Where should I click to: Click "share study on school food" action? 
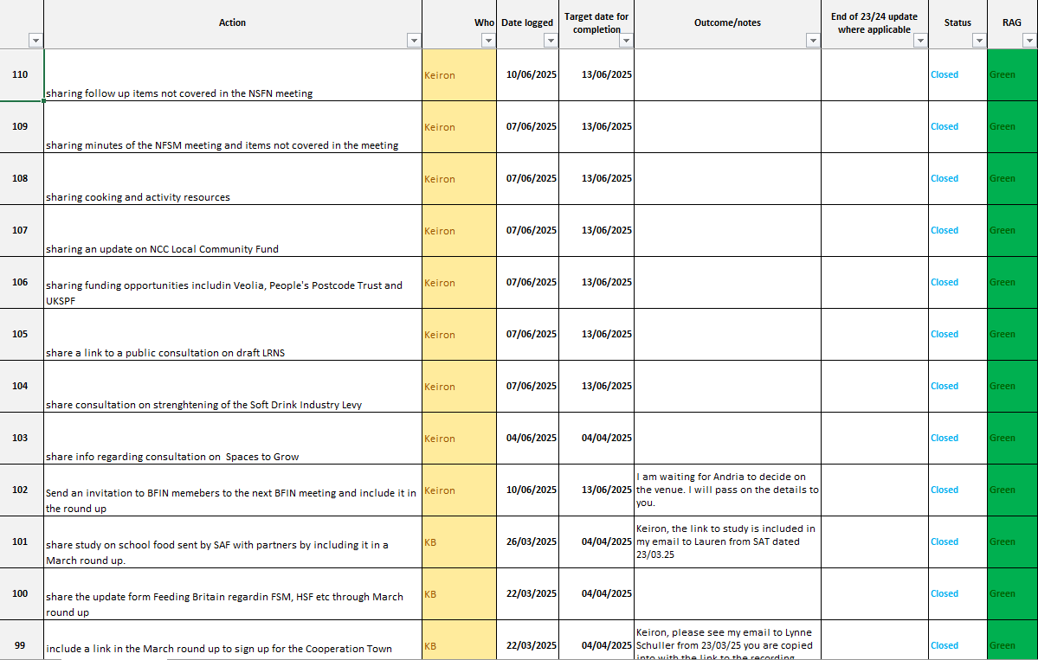pyautogui.click(x=233, y=542)
